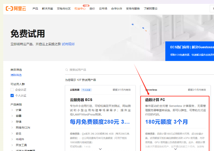Enable the 企业认证 checkbox
Viewport: 214px width, 151px height.
click(12, 90)
